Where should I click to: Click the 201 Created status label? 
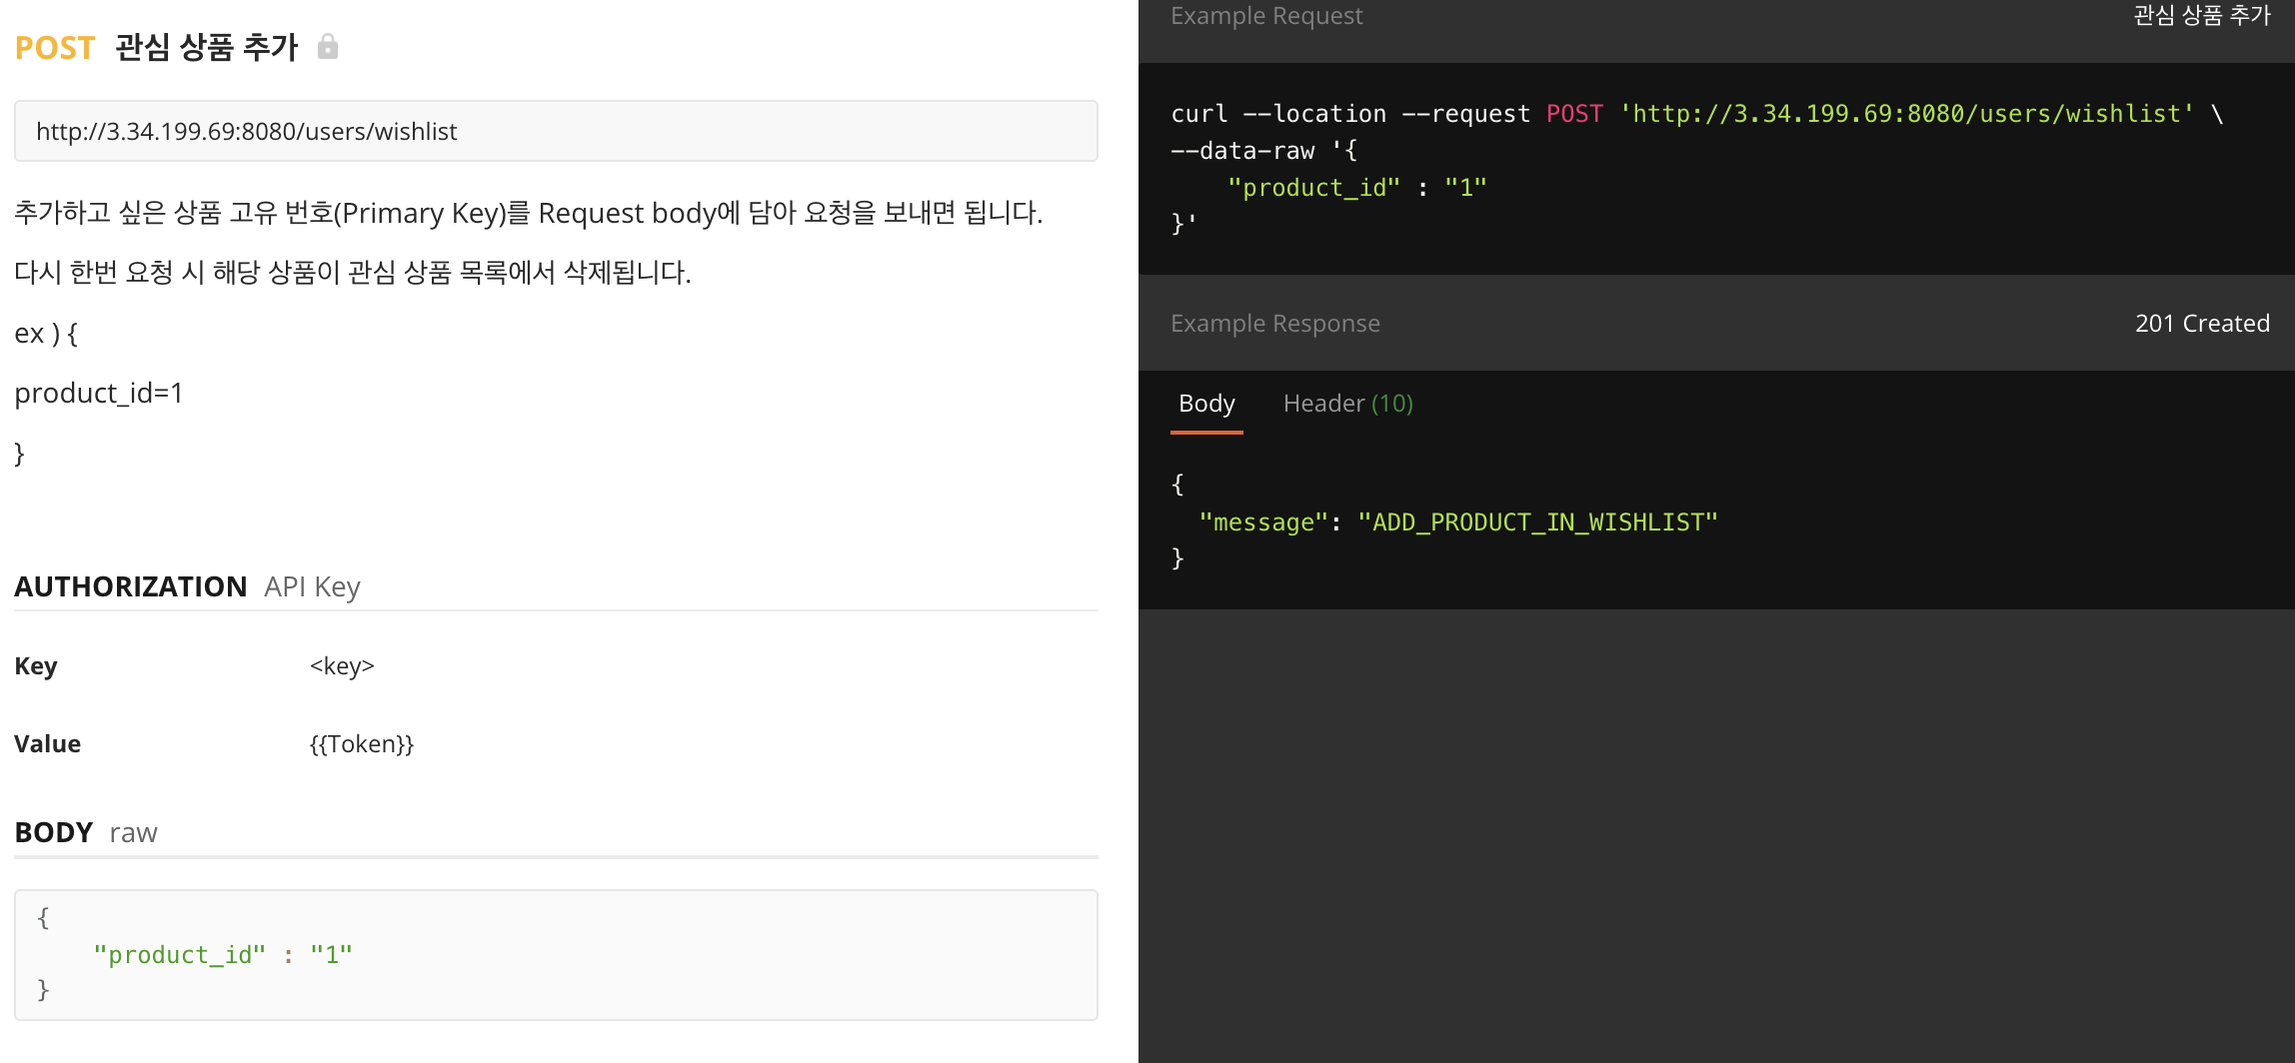[2201, 324]
